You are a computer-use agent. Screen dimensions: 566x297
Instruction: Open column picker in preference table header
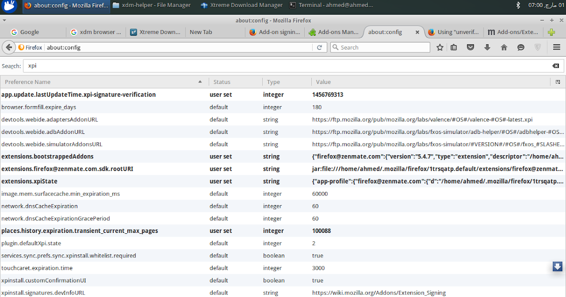(558, 82)
